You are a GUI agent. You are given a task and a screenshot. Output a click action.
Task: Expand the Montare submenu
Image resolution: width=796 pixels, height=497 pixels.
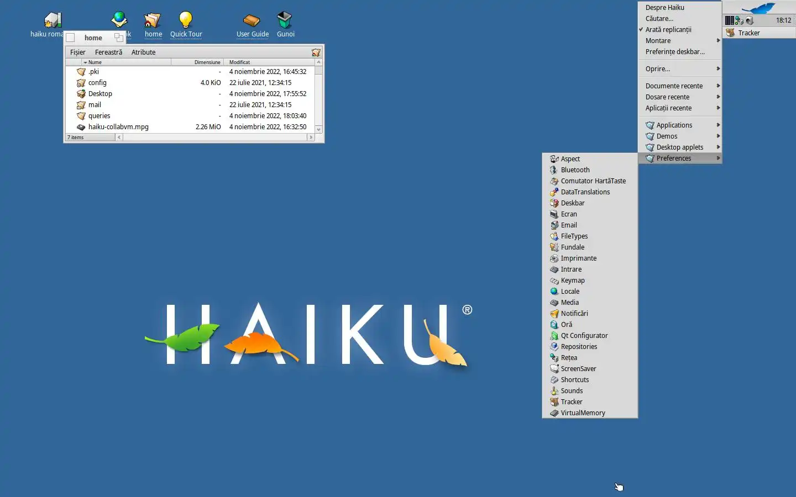tap(680, 41)
